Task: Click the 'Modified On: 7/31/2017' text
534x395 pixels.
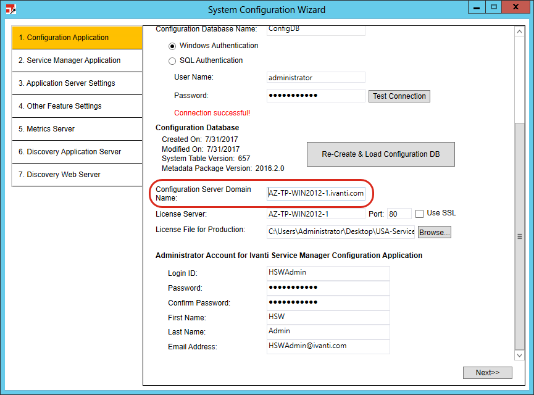Action: [x=201, y=149]
